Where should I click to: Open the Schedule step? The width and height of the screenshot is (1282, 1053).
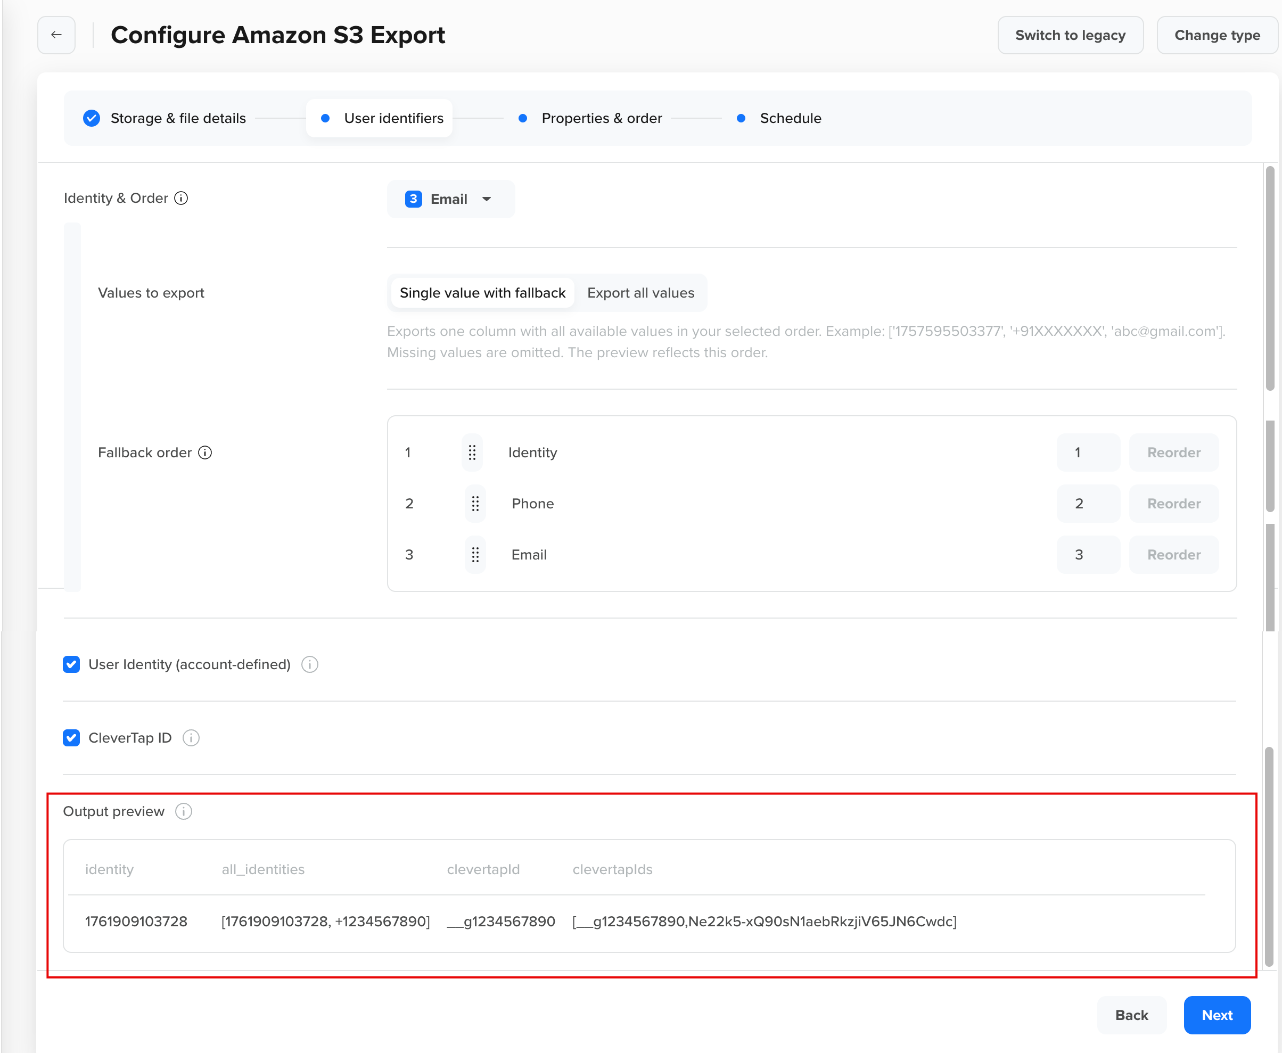790,118
